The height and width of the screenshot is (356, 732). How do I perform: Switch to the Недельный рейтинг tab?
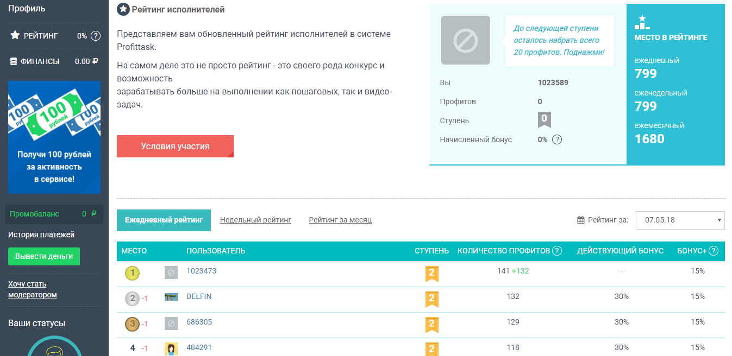tap(255, 220)
